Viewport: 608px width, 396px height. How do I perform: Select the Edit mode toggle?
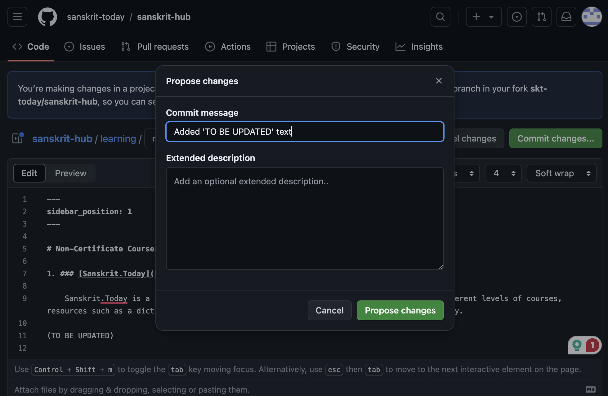click(29, 173)
